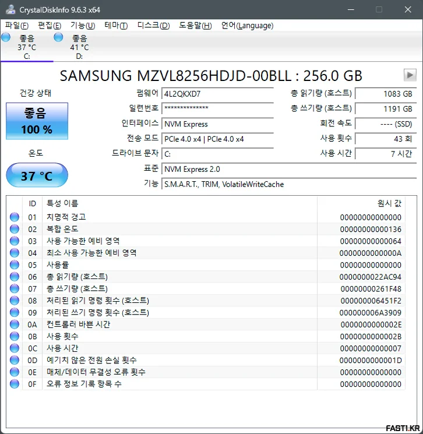This screenshot has width=423, height=434.
Task: Click total host reads value 1083 GB
Action: pos(386,94)
